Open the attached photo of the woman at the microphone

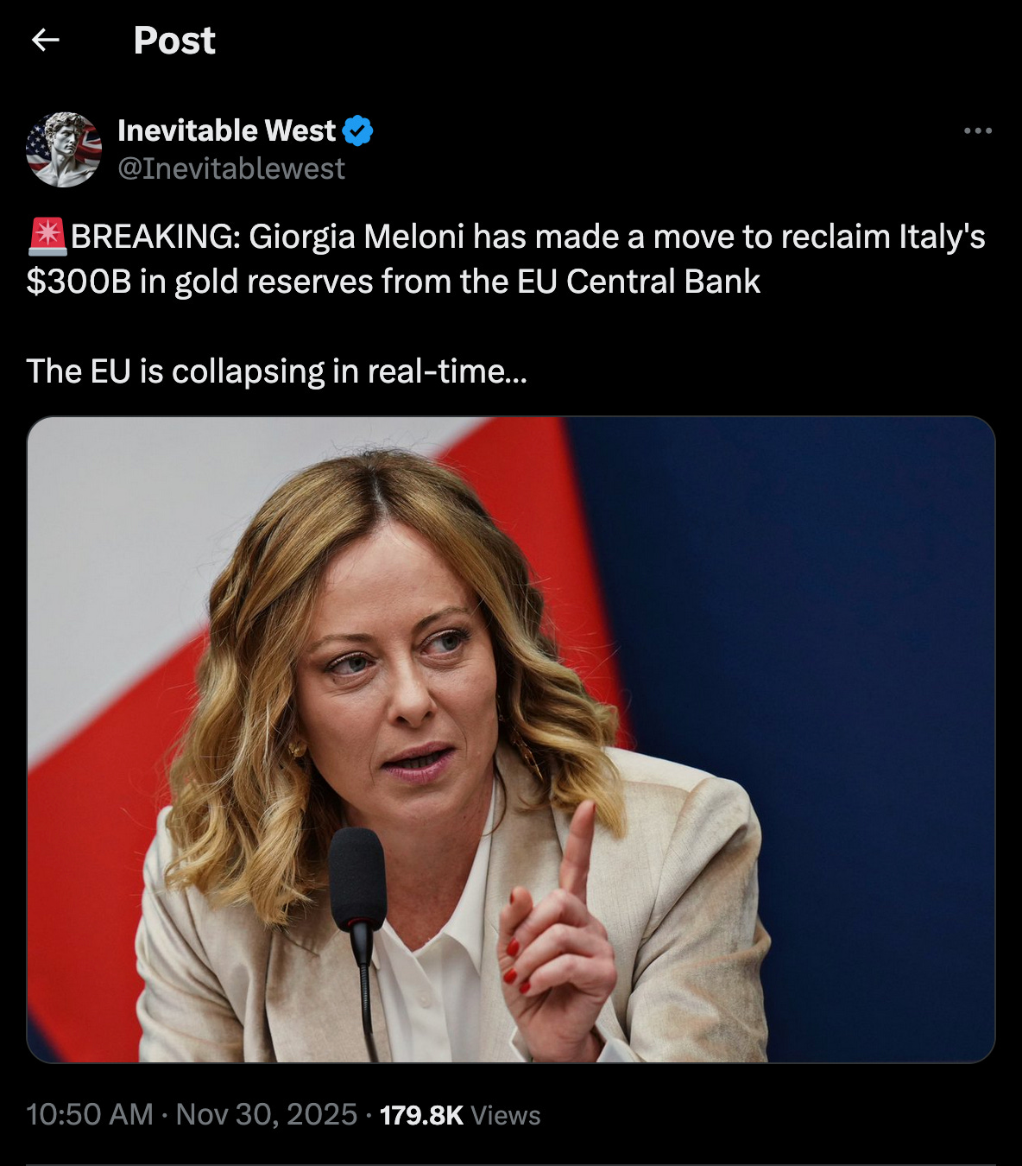pyautogui.click(x=511, y=739)
